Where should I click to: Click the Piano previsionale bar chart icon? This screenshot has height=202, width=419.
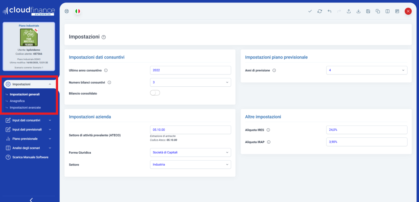[8, 139]
